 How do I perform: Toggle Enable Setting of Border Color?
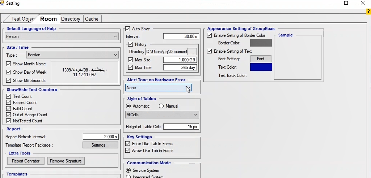[x=210, y=35]
